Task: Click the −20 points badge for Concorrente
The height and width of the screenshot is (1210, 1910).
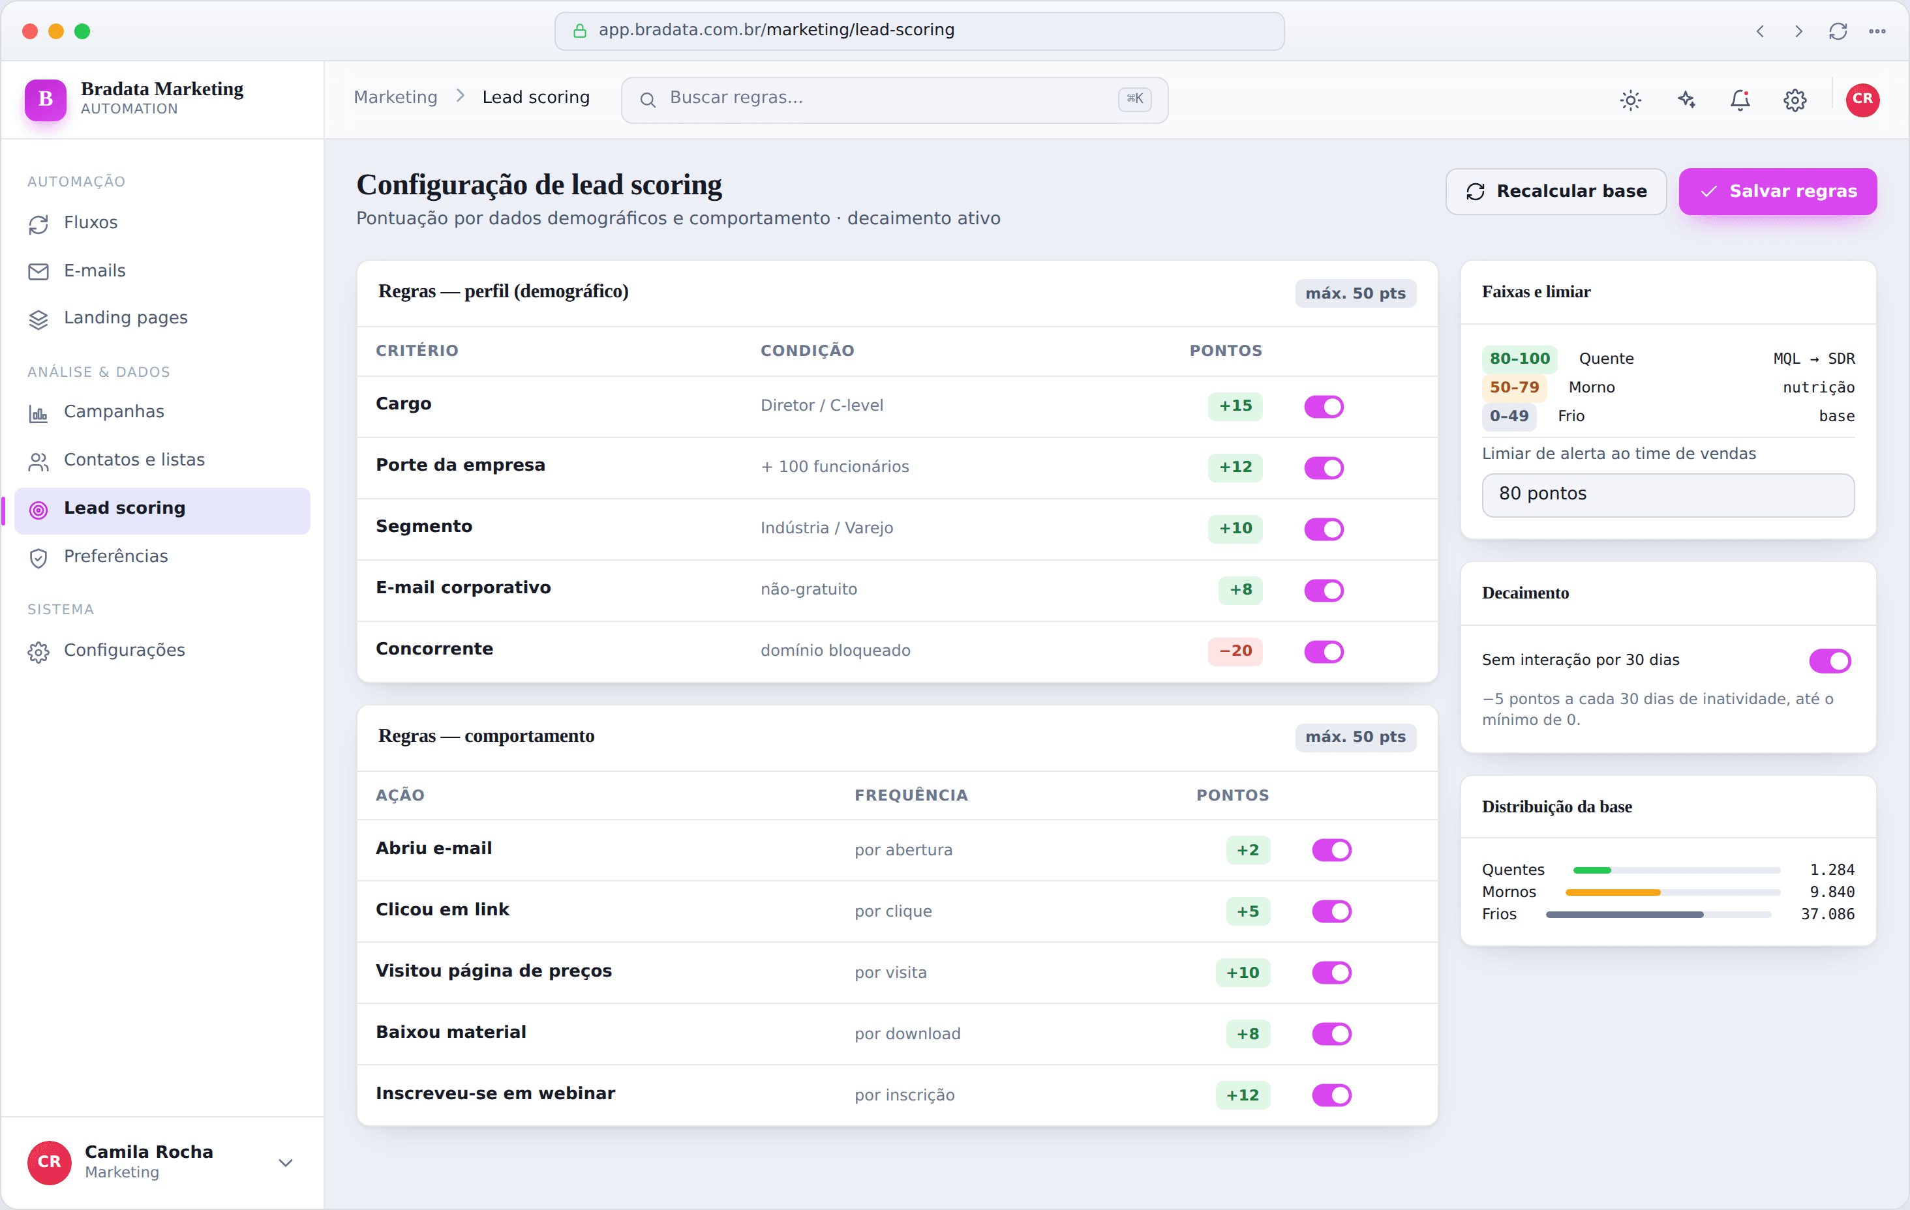Action: point(1235,651)
